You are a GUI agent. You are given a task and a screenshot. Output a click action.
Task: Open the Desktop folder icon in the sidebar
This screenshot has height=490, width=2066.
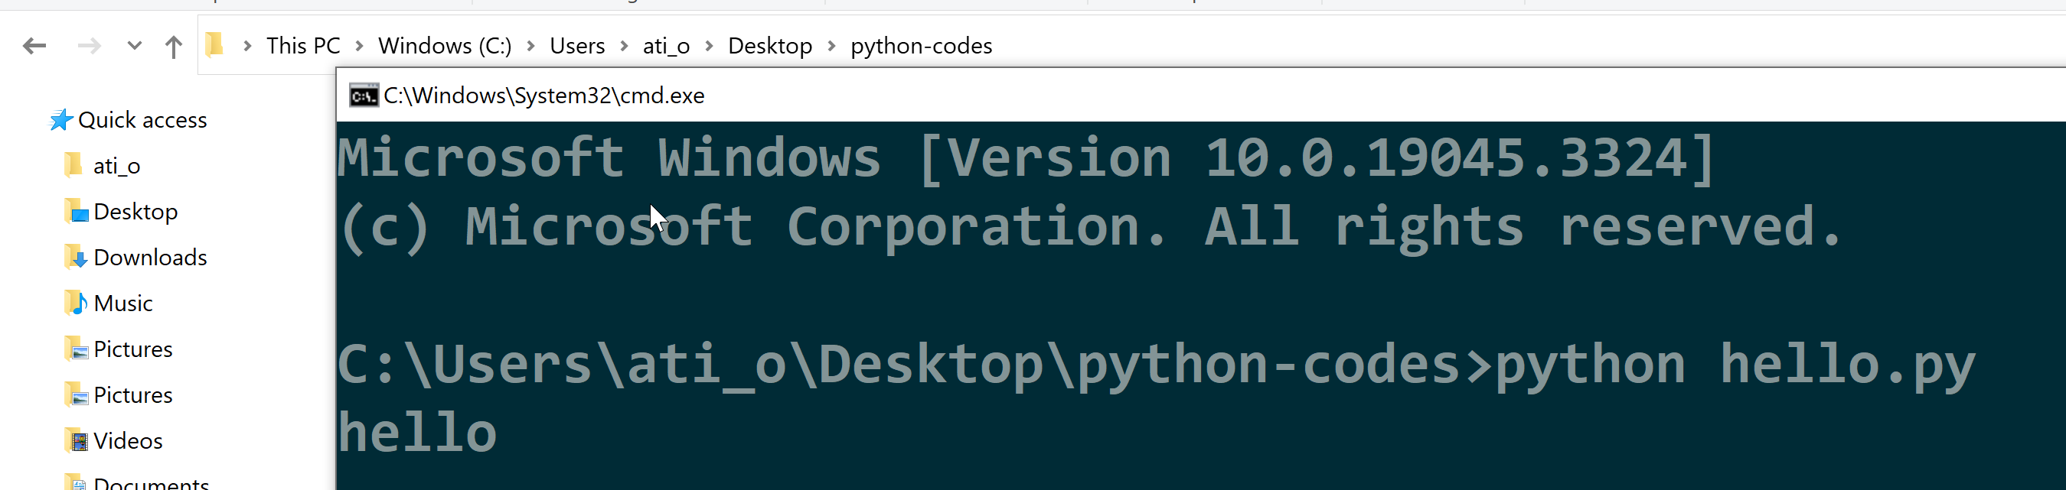coord(77,212)
